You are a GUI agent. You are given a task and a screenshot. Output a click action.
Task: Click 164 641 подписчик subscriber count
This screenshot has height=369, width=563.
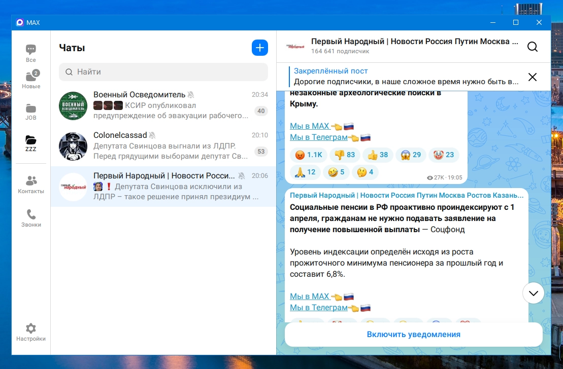click(x=340, y=51)
